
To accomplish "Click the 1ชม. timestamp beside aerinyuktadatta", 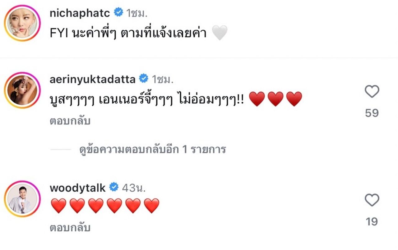I will pos(162,80).
